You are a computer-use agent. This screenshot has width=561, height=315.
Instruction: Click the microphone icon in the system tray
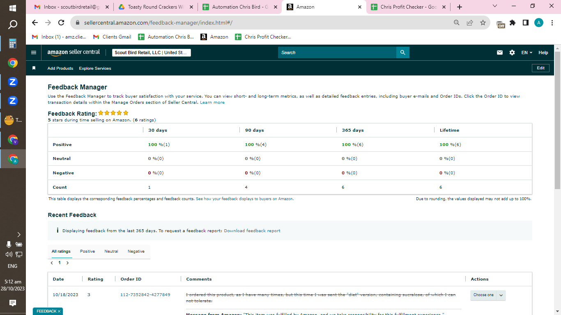pyautogui.click(x=9, y=244)
